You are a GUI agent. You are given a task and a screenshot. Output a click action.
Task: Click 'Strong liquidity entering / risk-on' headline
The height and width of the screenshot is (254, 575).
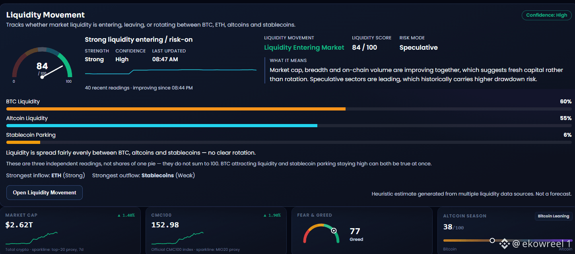coord(139,39)
